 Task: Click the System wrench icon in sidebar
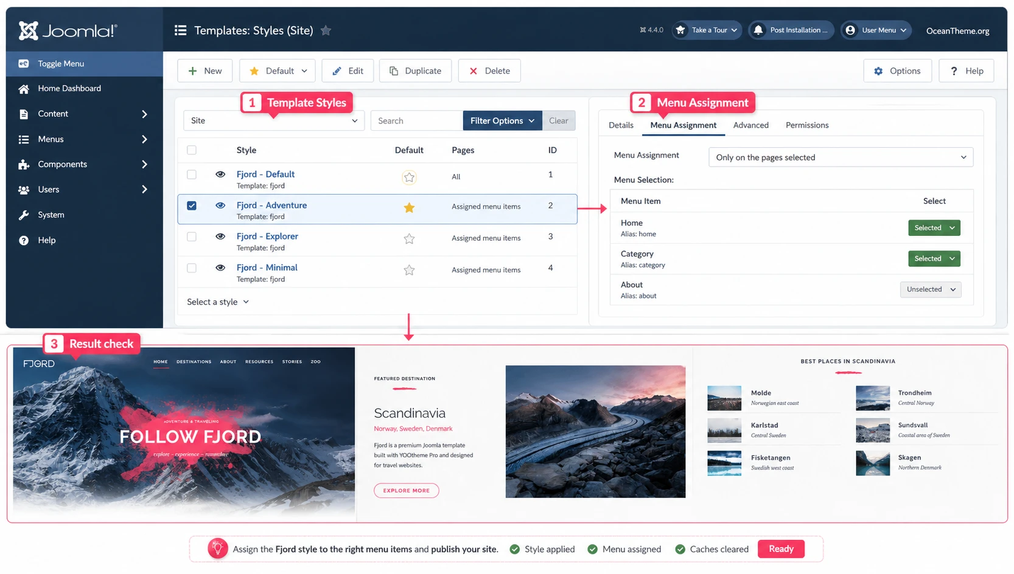[x=24, y=215]
